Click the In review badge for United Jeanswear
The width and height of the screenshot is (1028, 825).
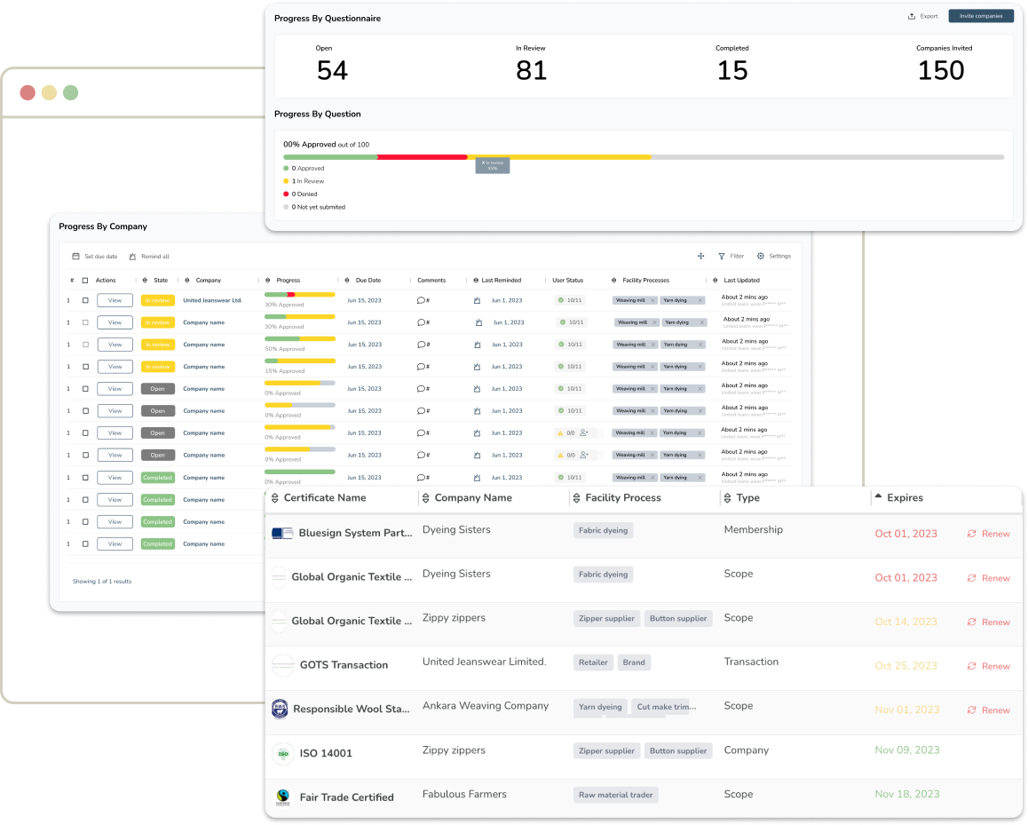(x=158, y=300)
